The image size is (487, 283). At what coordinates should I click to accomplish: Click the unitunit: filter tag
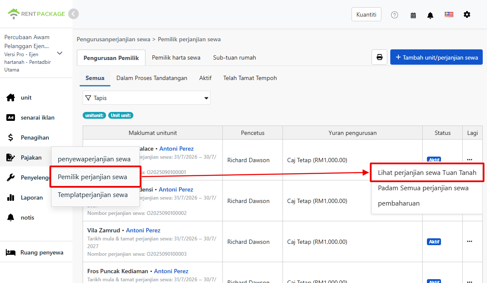point(95,115)
